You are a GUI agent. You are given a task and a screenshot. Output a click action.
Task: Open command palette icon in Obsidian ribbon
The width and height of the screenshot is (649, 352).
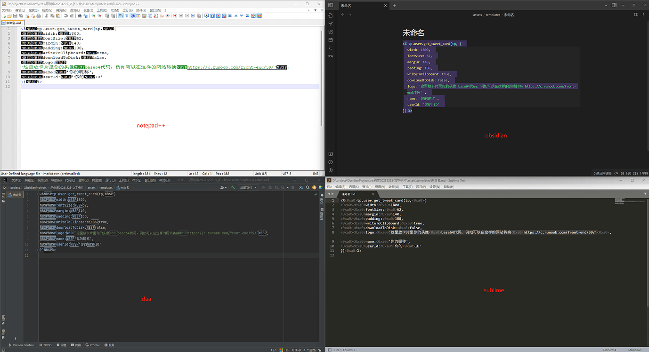331,48
